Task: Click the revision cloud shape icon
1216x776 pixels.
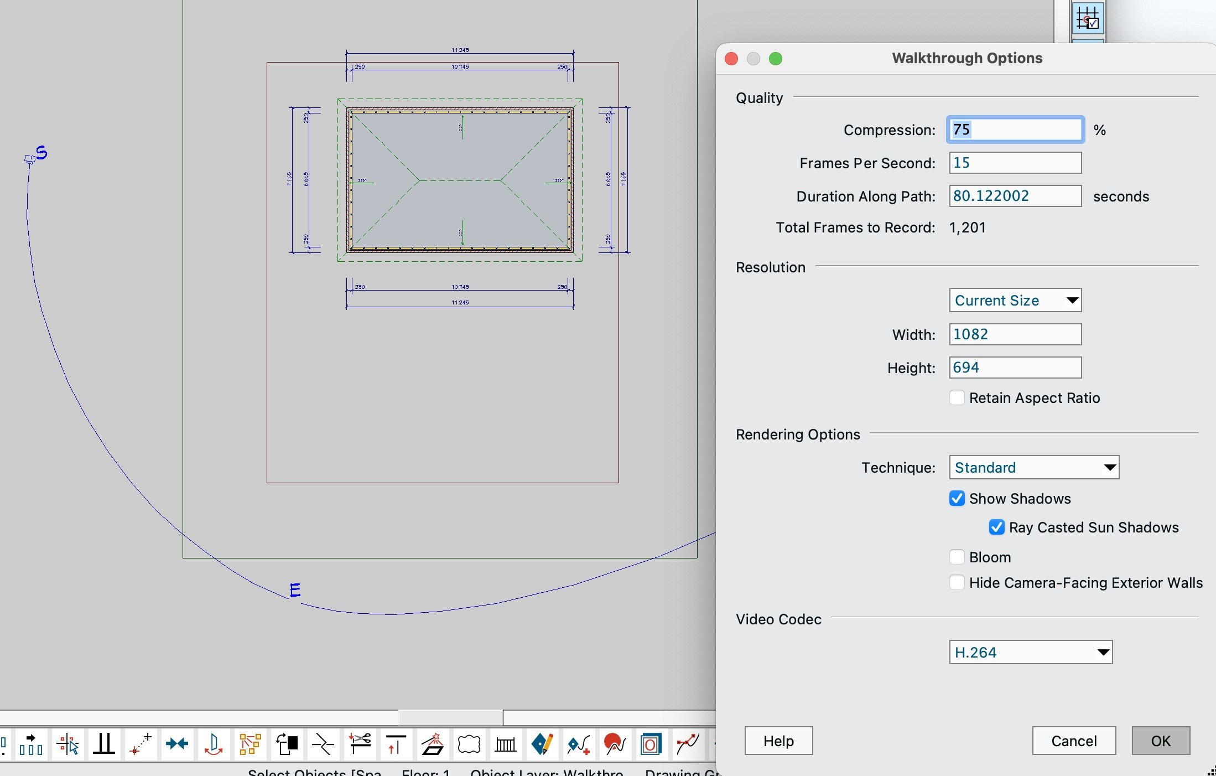Action: [469, 744]
